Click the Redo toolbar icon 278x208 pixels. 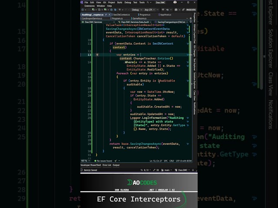click(126, 10)
